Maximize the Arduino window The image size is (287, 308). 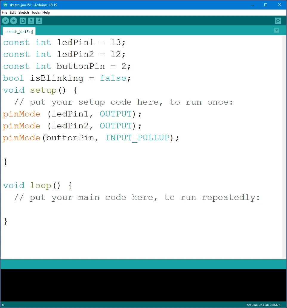coord(266,5)
